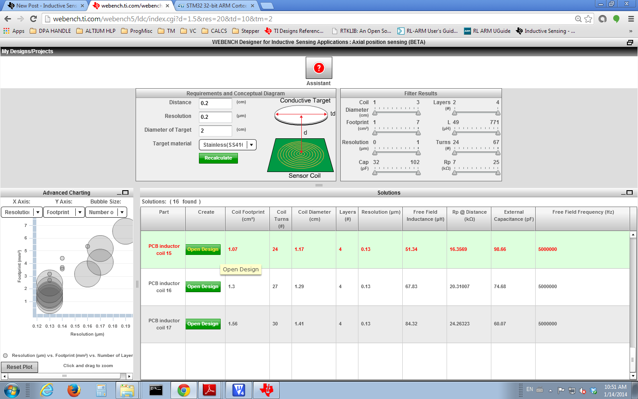Click clock showing 10:51 AM

[x=615, y=387]
